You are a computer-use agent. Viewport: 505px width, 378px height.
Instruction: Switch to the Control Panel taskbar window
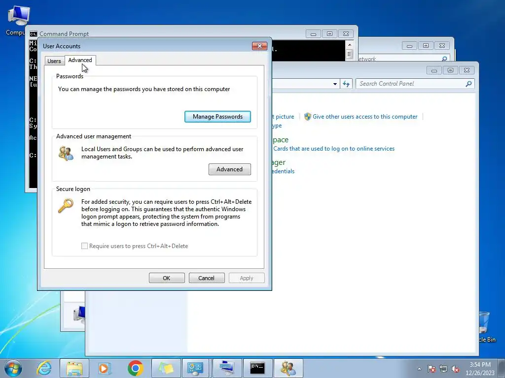196,368
